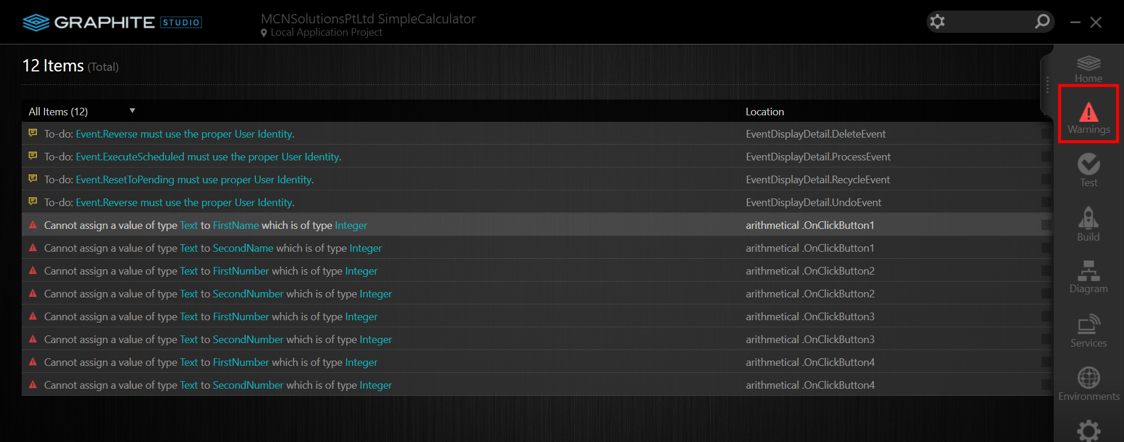Open the Build rocket icon
Viewport: 1124px width, 442px height.
(x=1088, y=223)
